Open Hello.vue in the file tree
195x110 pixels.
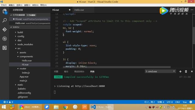27,61
